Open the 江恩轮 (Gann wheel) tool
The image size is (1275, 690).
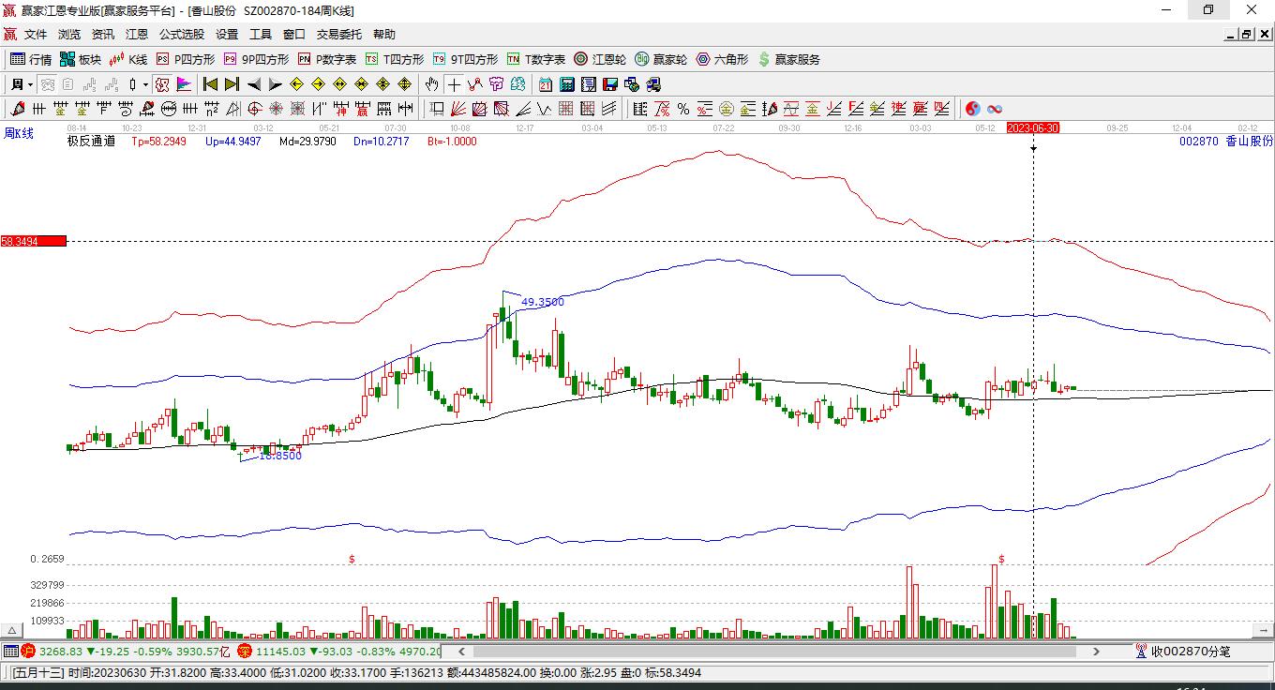[x=600, y=59]
